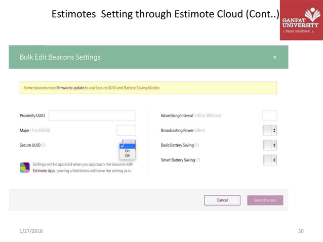Select Off in Secure UUID dropdown

click(x=127, y=156)
